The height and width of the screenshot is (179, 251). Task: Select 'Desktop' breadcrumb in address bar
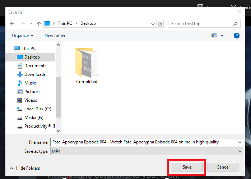88,23
